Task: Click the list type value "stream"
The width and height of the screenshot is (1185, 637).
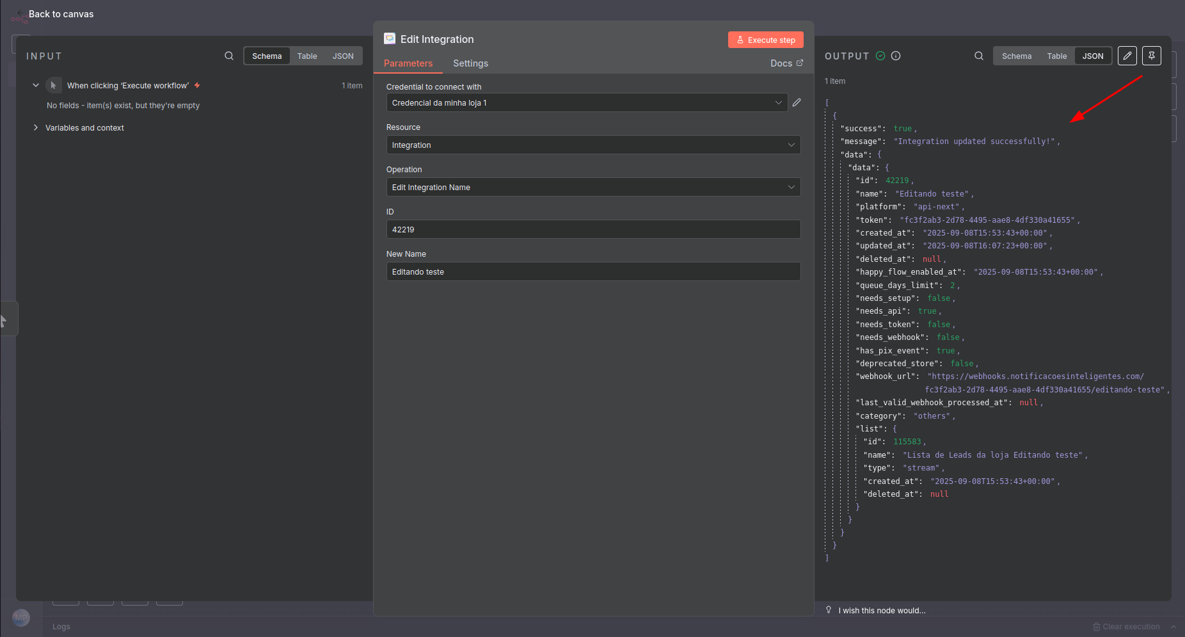Action: point(921,468)
